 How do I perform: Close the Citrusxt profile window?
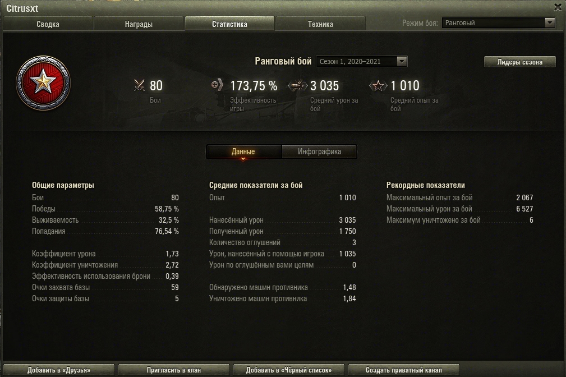[x=558, y=7]
